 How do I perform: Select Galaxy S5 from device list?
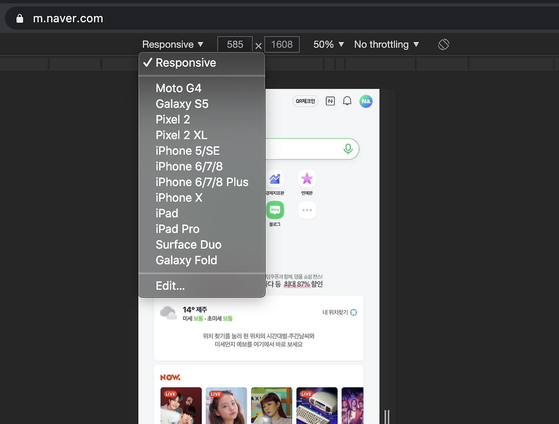(x=202, y=104)
